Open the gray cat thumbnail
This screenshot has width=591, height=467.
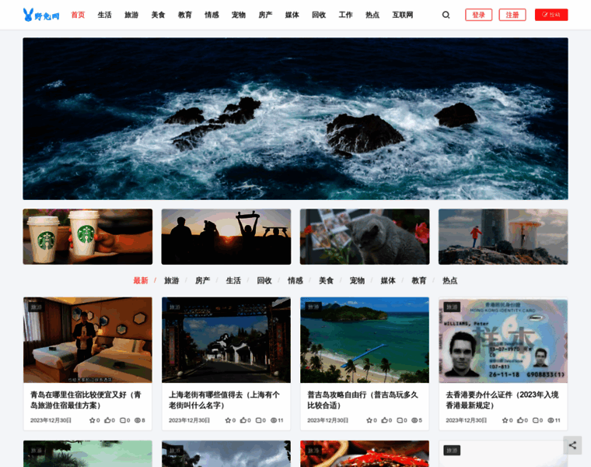[x=365, y=237]
